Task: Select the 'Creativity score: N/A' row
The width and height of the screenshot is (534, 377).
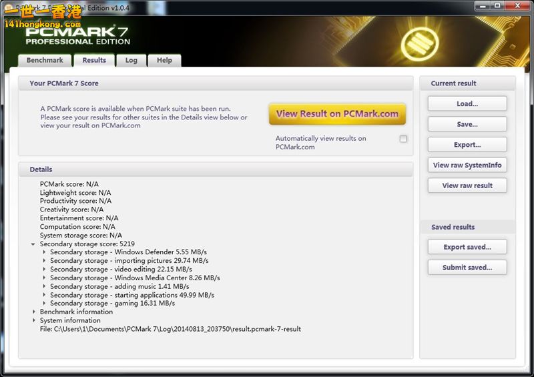Action: click(x=71, y=210)
